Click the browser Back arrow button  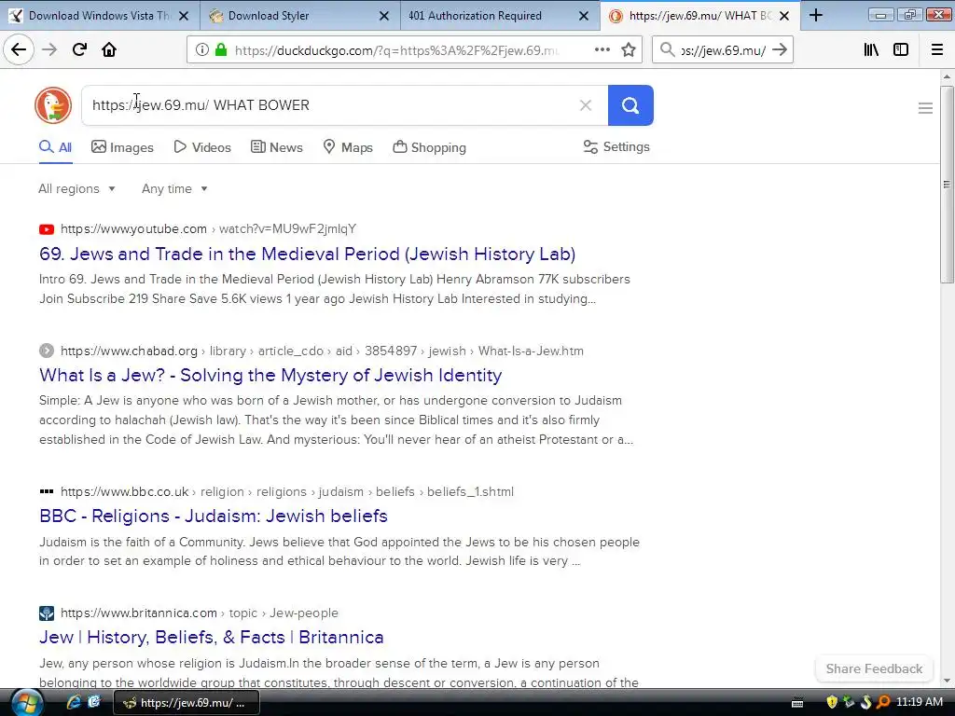tap(19, 50)
